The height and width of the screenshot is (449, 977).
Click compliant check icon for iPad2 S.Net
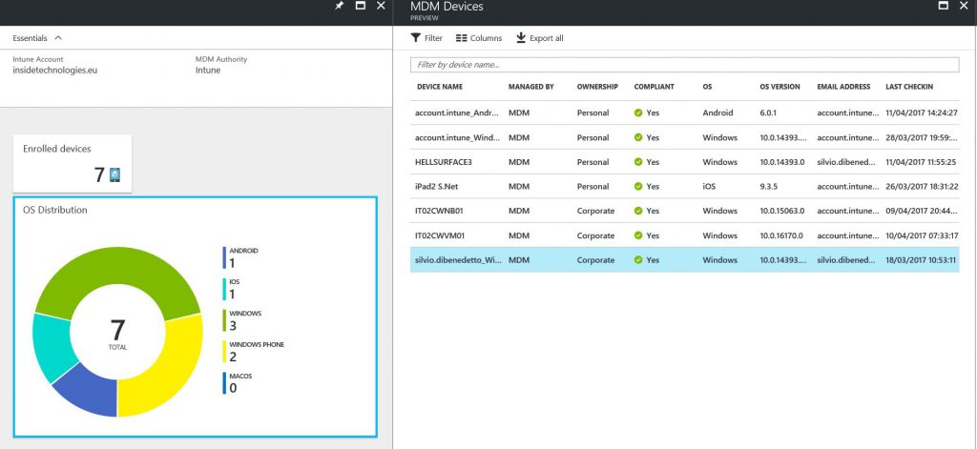click(x=638, y=186)
